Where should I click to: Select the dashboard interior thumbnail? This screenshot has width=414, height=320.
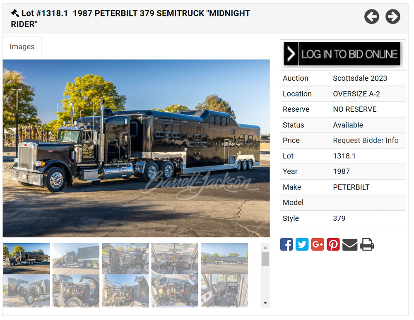point(175,258)
